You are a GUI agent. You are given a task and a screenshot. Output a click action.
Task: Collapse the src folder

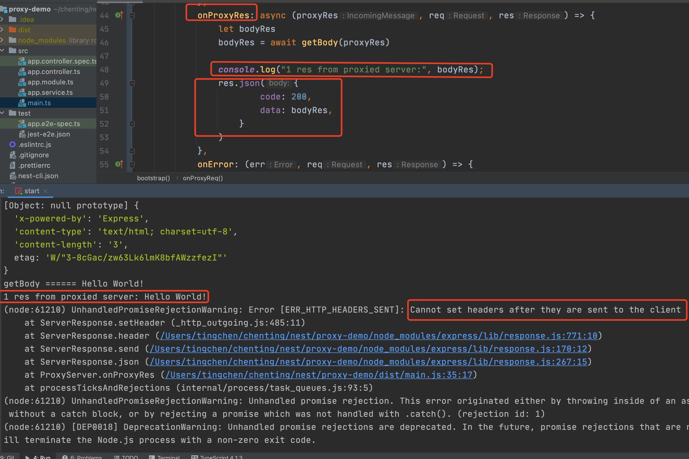coord(2,50)
